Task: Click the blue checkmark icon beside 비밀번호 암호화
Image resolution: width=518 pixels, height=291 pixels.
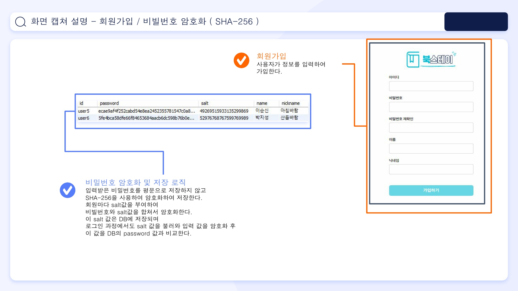Action: coord(67,190)
